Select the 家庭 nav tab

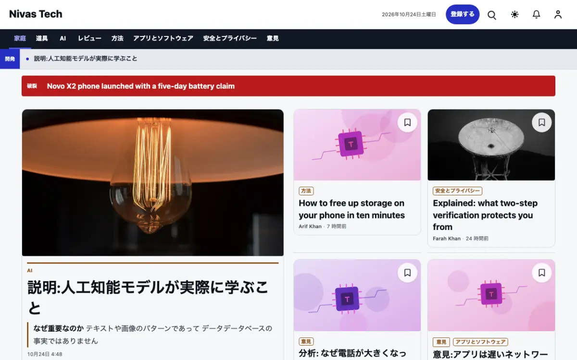click(20, 38)
